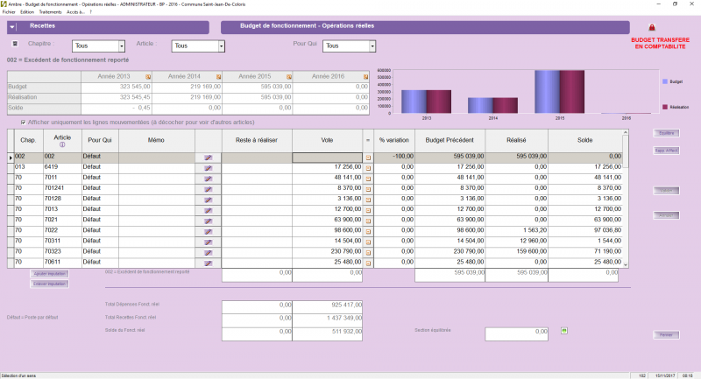Screen dimensions: 701x379
Task: Click the Vote cell in row 002
Action: pos(327,158)
